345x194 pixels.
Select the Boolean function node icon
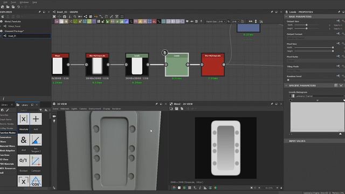point(23,161)
